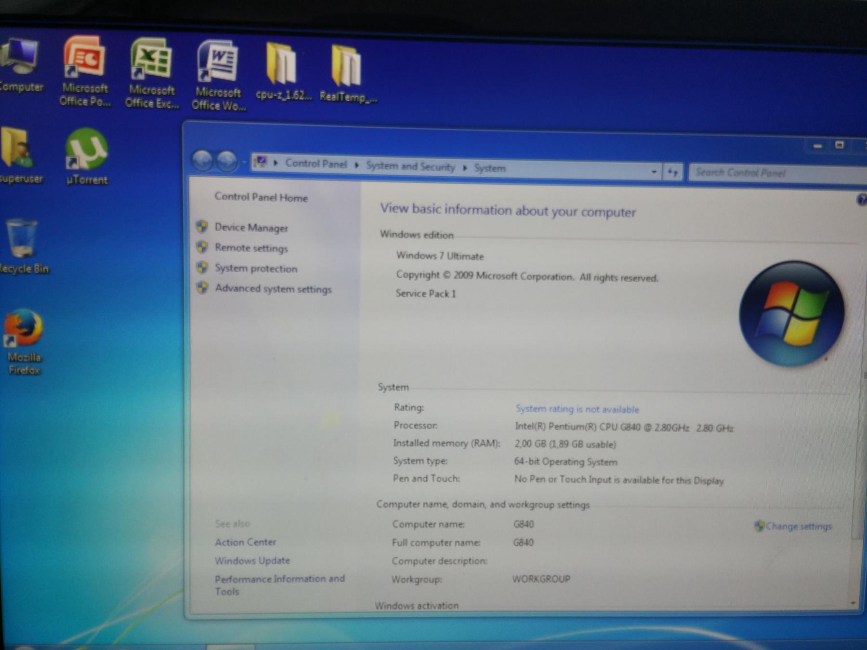The height and width of the screenshot is (650, 867).
Task: Click the Search Control Panel field
Action: coord(778,173)
